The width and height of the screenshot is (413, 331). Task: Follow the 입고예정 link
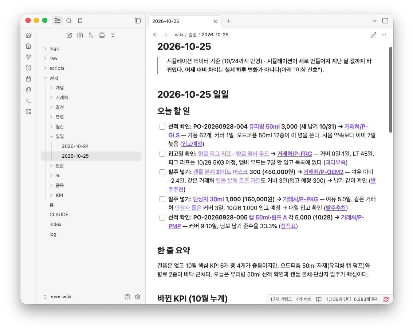point(192,144)
